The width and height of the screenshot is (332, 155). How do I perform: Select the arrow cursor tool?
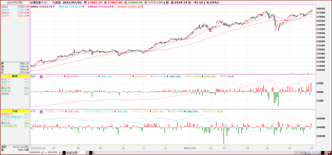click(305, 152)
